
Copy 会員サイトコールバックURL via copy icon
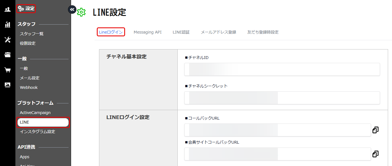(x=375, y=154)
